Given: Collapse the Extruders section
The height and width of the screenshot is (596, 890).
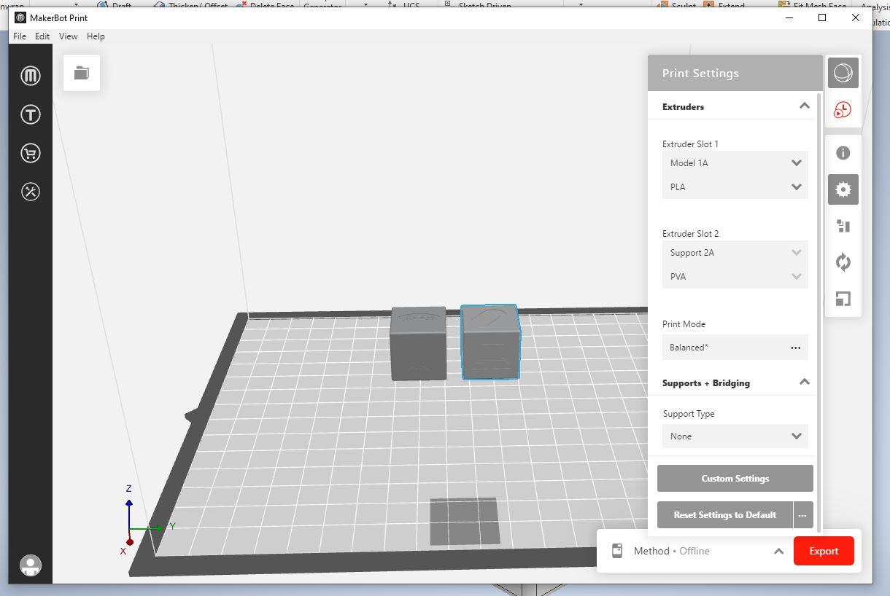Looking at the screenshot, I should coord(804,106).
